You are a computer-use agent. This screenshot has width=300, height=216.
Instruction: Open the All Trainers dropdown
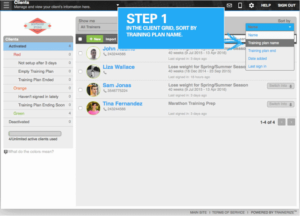click(x=97, y=27)
